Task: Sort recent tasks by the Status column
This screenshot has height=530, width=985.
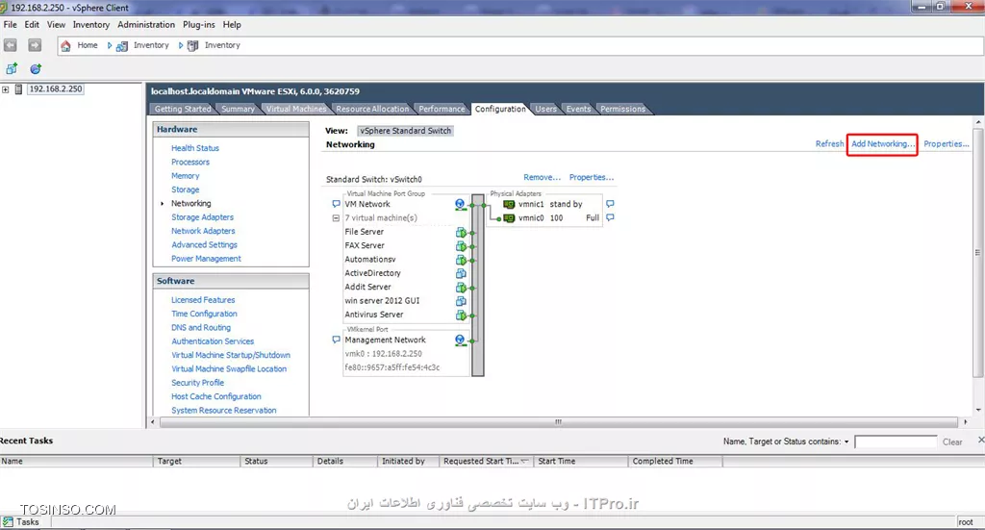Action: (x=276, y=461)
